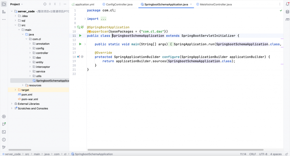Open the Terminal tool window

click(x=4, y=132)
